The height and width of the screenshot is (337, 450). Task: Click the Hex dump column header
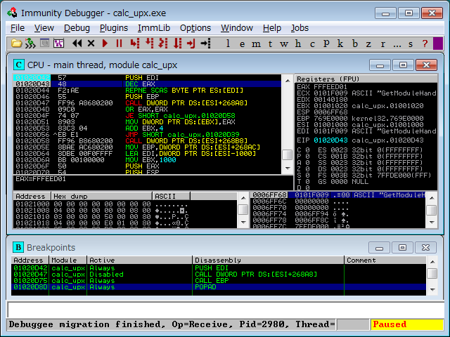coord(101,197)
